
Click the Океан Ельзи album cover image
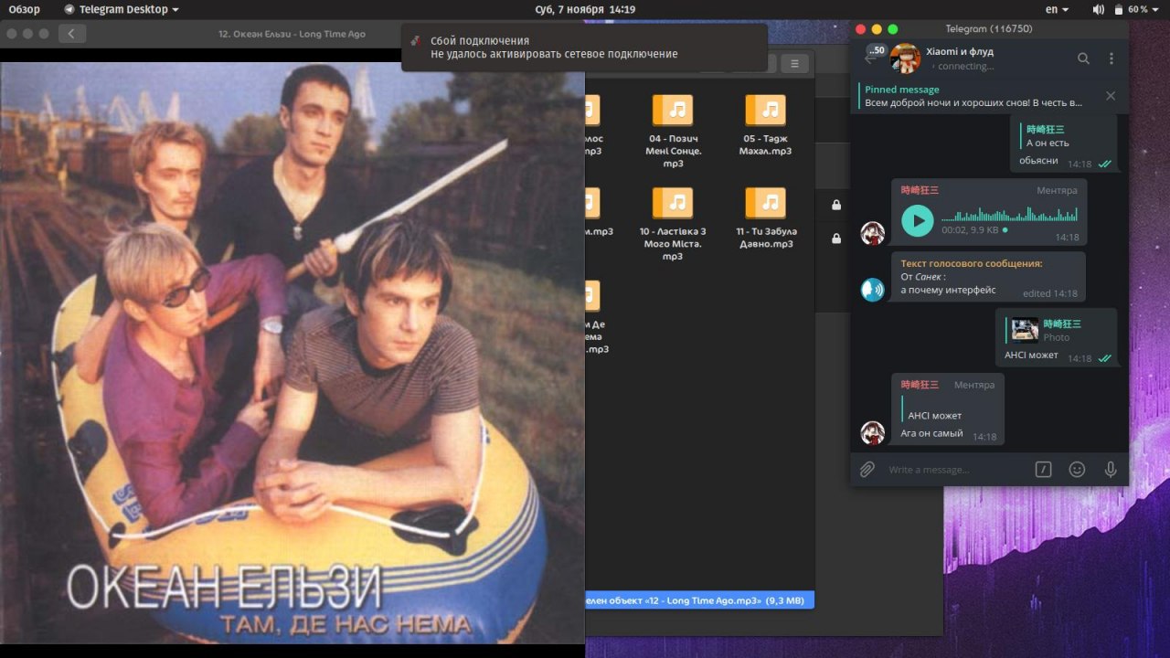pos(292,353)
